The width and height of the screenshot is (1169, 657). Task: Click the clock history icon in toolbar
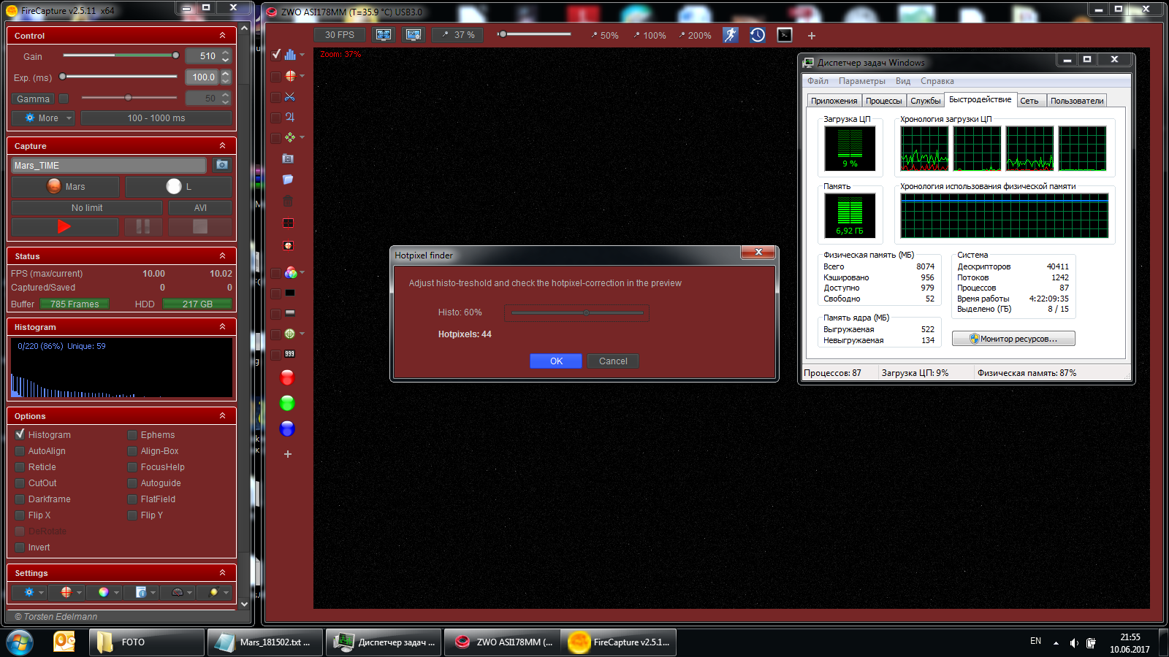(x=758, y=35)
